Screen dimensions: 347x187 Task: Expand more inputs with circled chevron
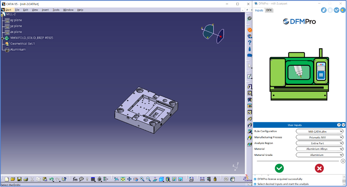[343, 161]
